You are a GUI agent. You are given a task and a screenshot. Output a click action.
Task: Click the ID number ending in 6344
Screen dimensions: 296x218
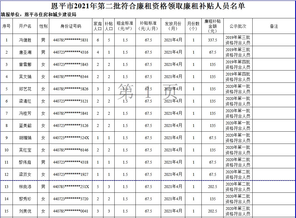click(71, 77)
